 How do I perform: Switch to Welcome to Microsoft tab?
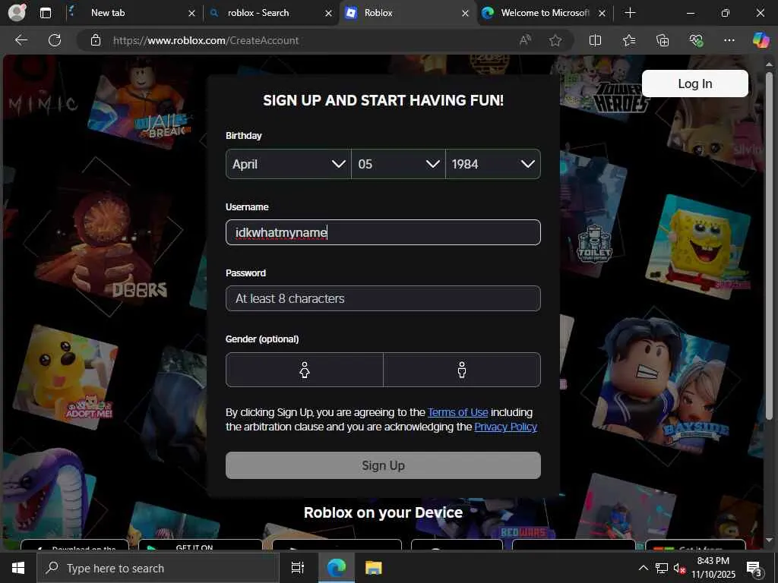(543, 13)
